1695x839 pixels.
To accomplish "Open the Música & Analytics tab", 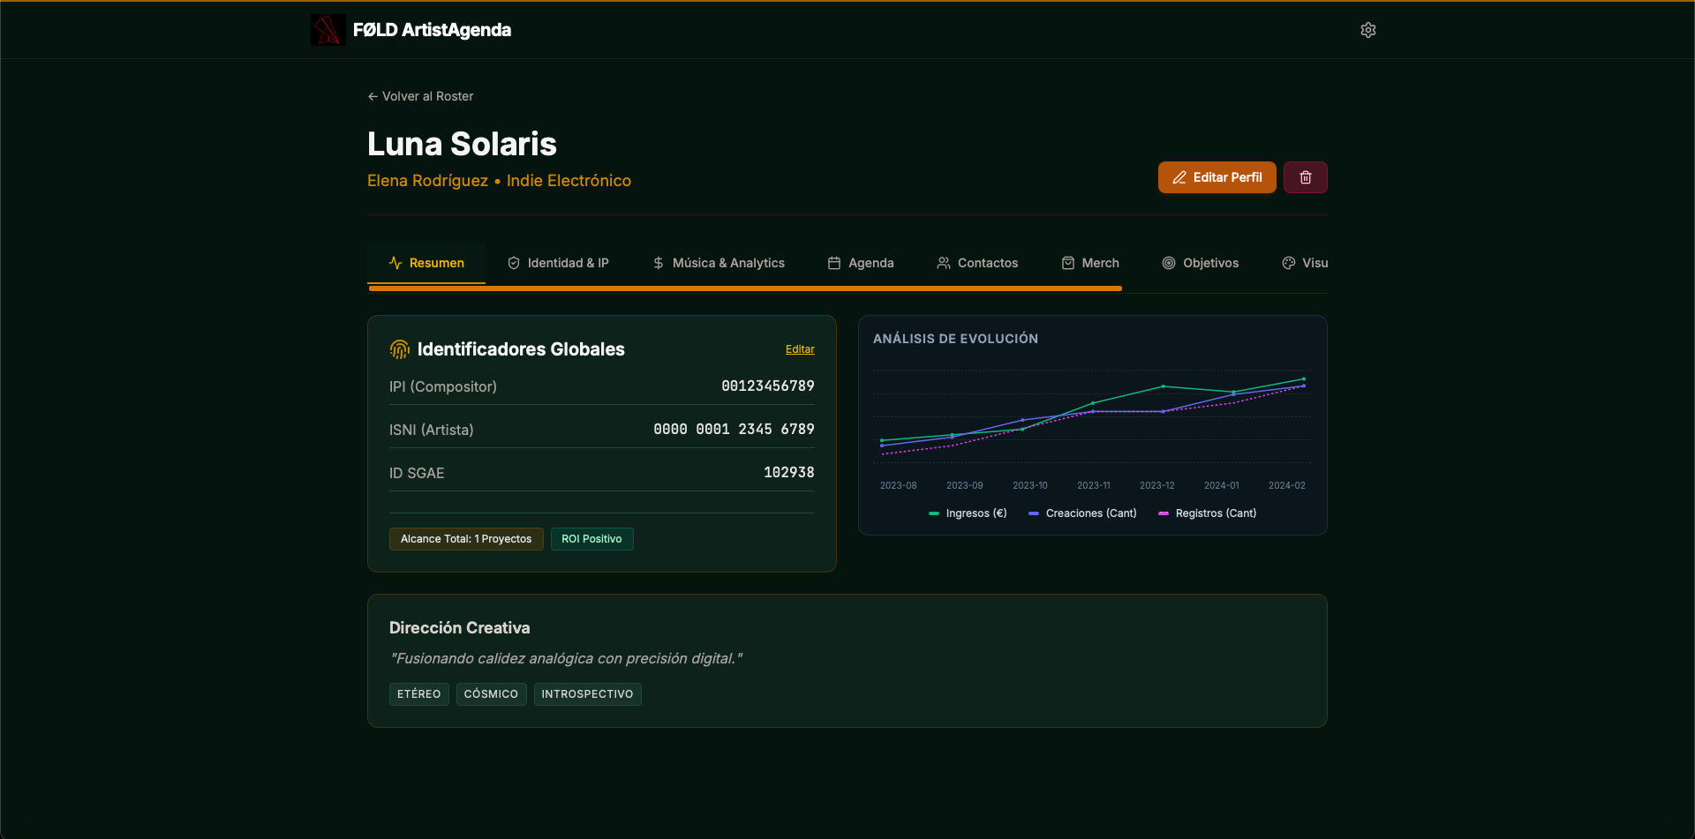I will click(x=719, y=263).
